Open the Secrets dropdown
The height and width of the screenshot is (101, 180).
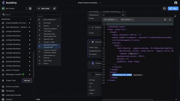[127, 20]
